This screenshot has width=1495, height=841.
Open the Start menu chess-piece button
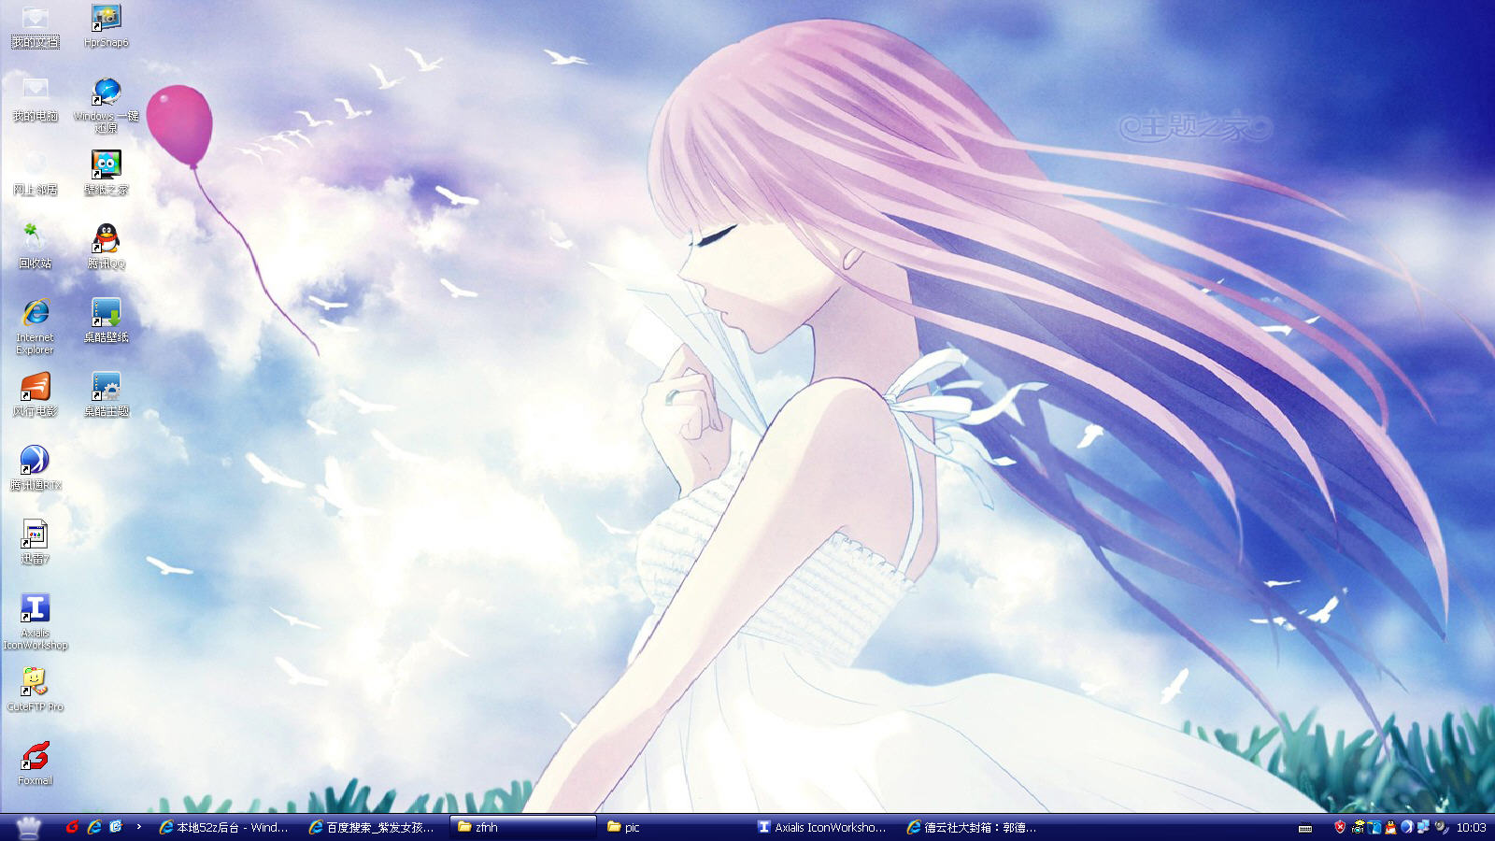29,827
